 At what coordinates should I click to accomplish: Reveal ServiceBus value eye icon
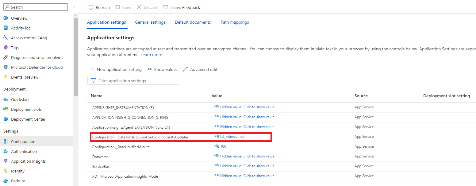coord(217,166)
